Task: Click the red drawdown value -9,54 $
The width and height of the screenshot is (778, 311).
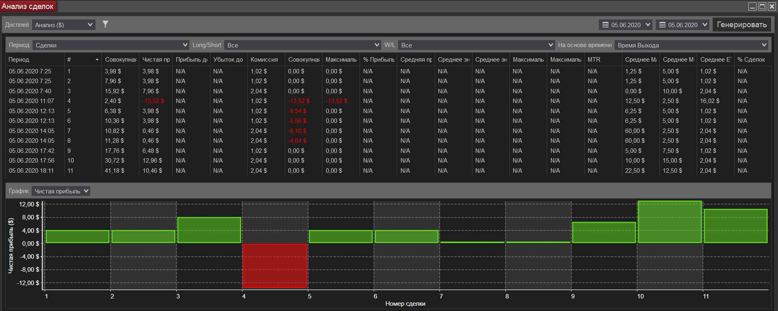Action: click(x=297, y=111)
